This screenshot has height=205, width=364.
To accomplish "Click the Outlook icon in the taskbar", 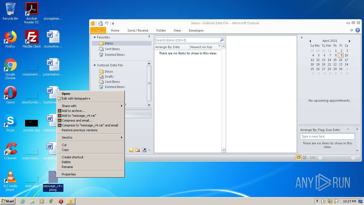I will click(71, 201).
